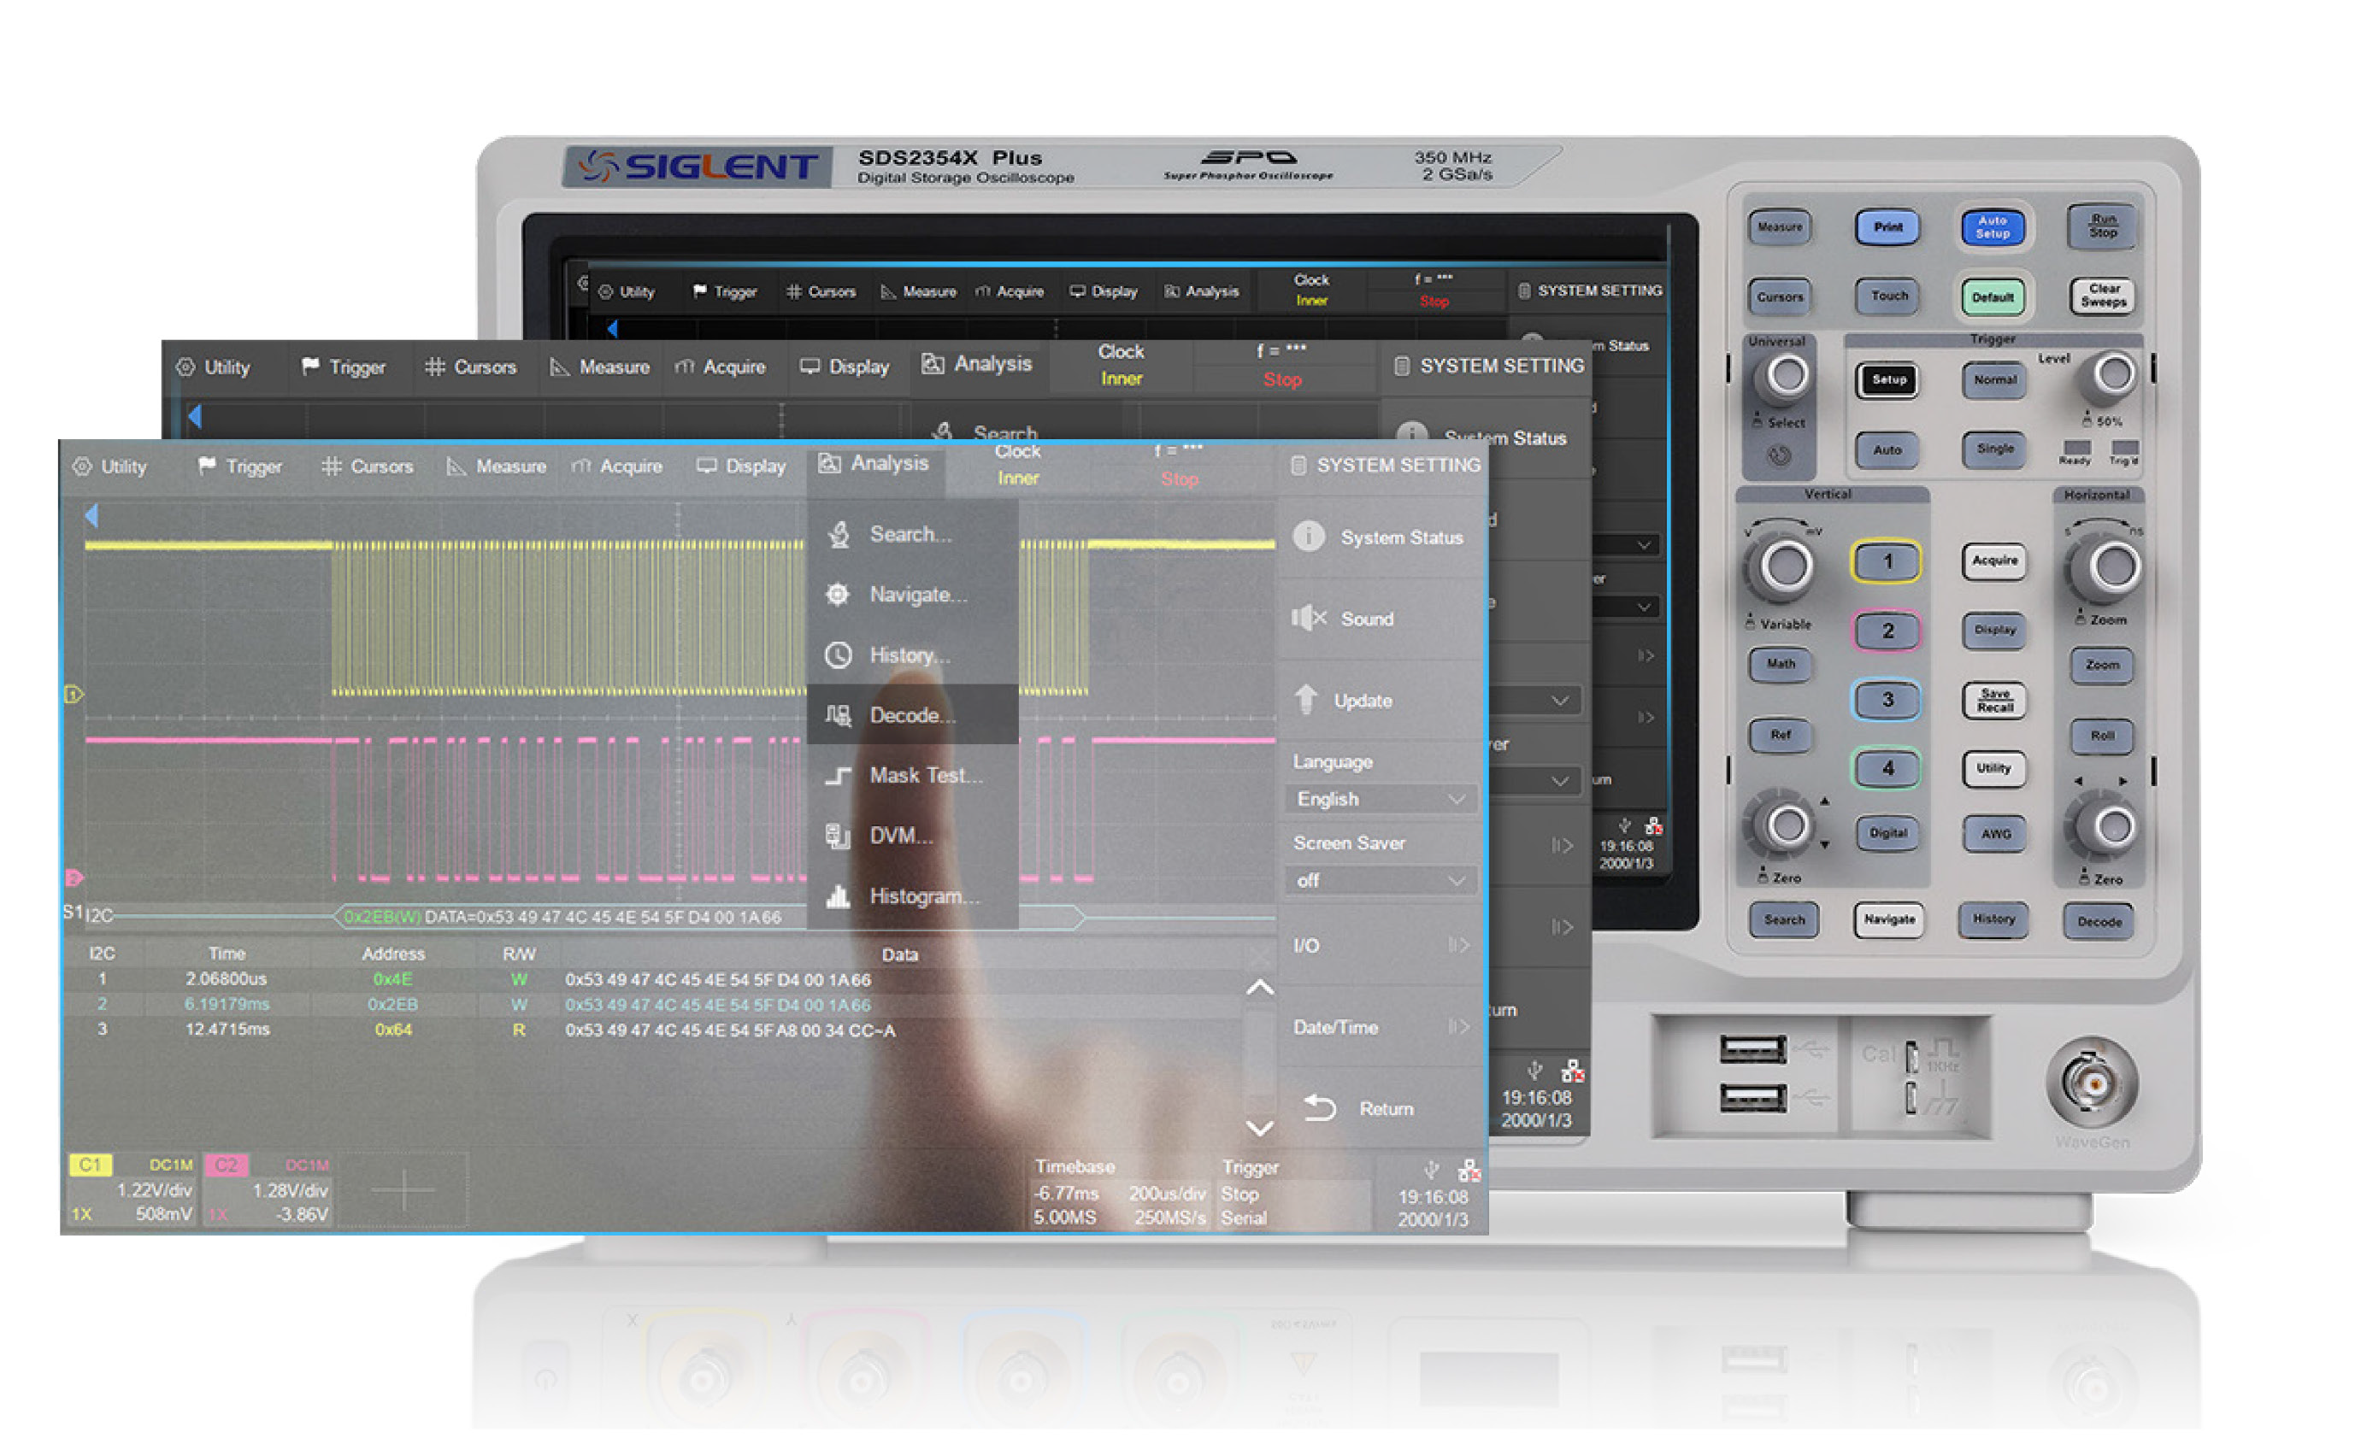Click the trigger Setup button
Screen dimensions: 2367x1444
[1887, 380]
